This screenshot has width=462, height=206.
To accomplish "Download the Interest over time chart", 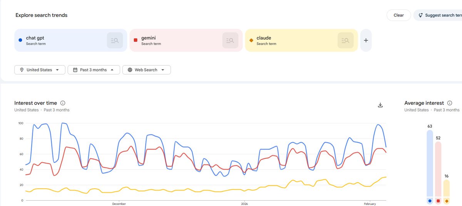I will (x=380, y=105).
